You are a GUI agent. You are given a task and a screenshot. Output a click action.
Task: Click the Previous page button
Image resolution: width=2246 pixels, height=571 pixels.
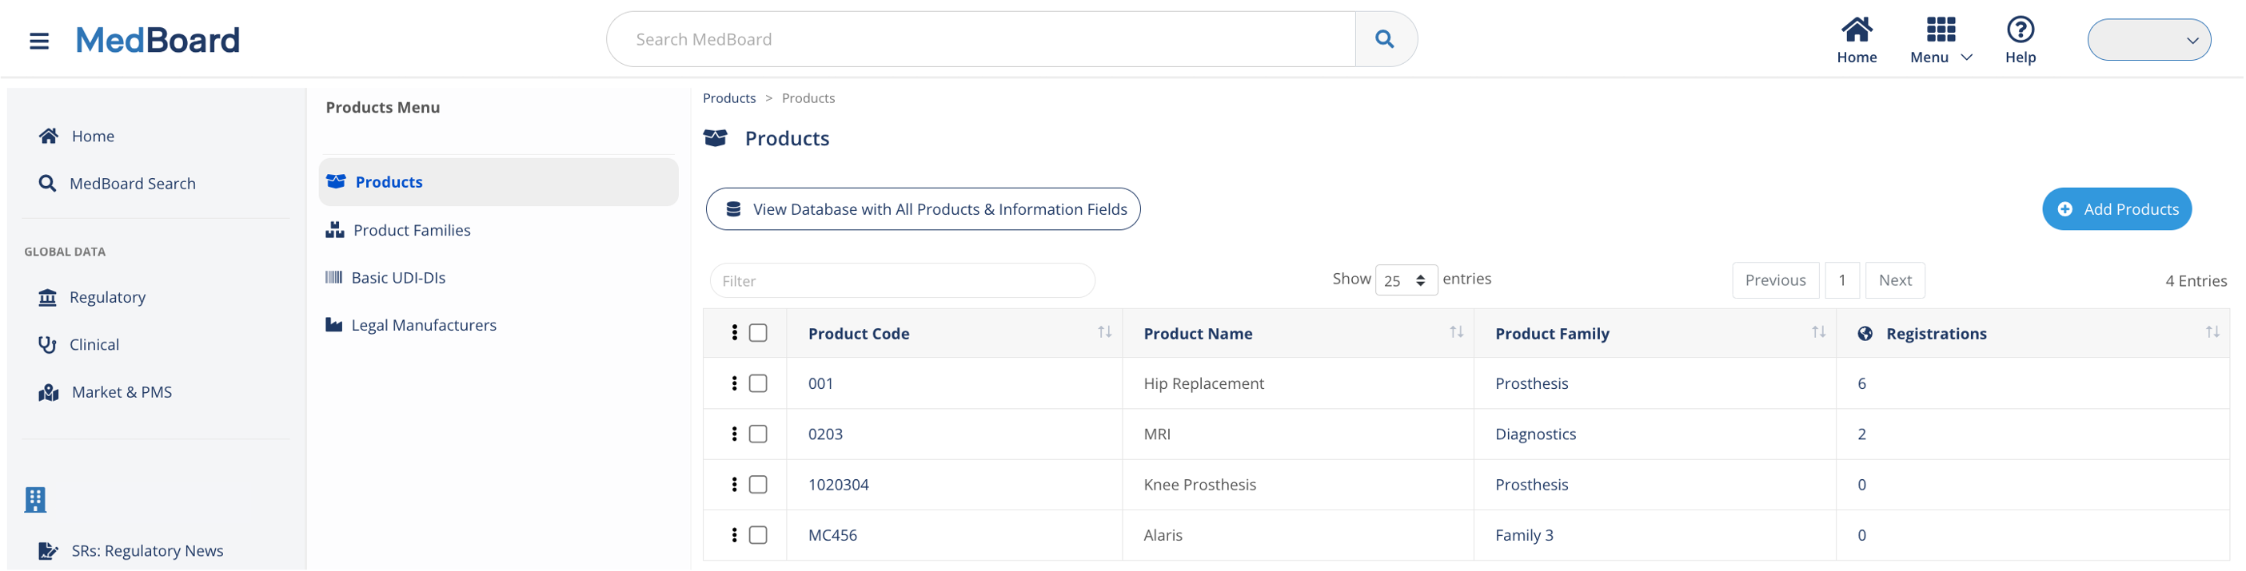click(1777, 280)
